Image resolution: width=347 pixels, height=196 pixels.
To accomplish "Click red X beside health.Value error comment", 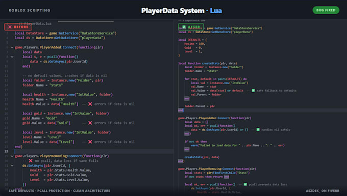I will point(90,104).
